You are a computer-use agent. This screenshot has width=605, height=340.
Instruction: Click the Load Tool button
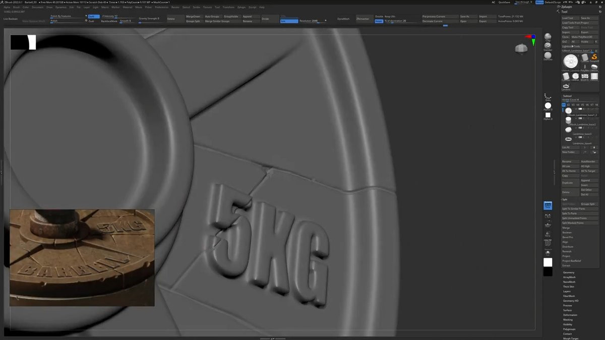point(571,18)
